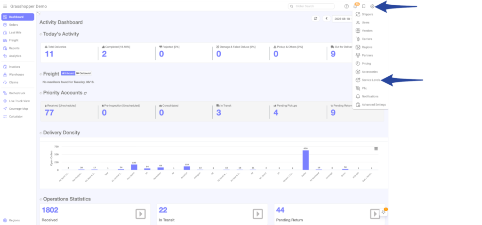Click the lightbulb tips icon
Viewport: 482px width, 225px height.
tap(383, 212)
